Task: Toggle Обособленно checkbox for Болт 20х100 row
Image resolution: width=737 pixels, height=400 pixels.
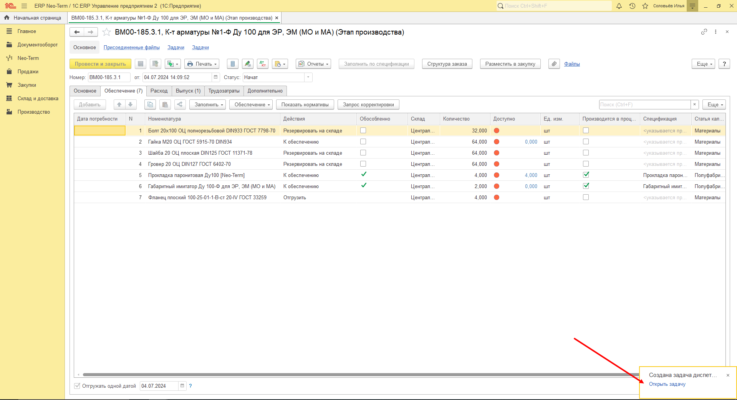Action: tap(363, 131)
